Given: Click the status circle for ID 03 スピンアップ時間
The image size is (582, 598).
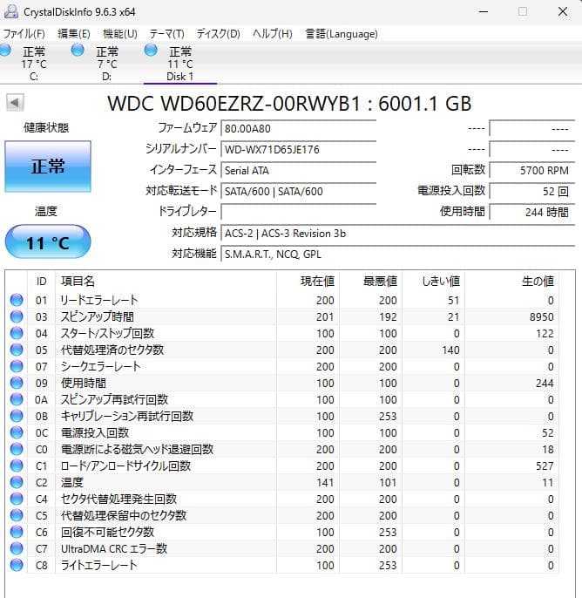Looking at the screenshot, I should click(17, 316).
